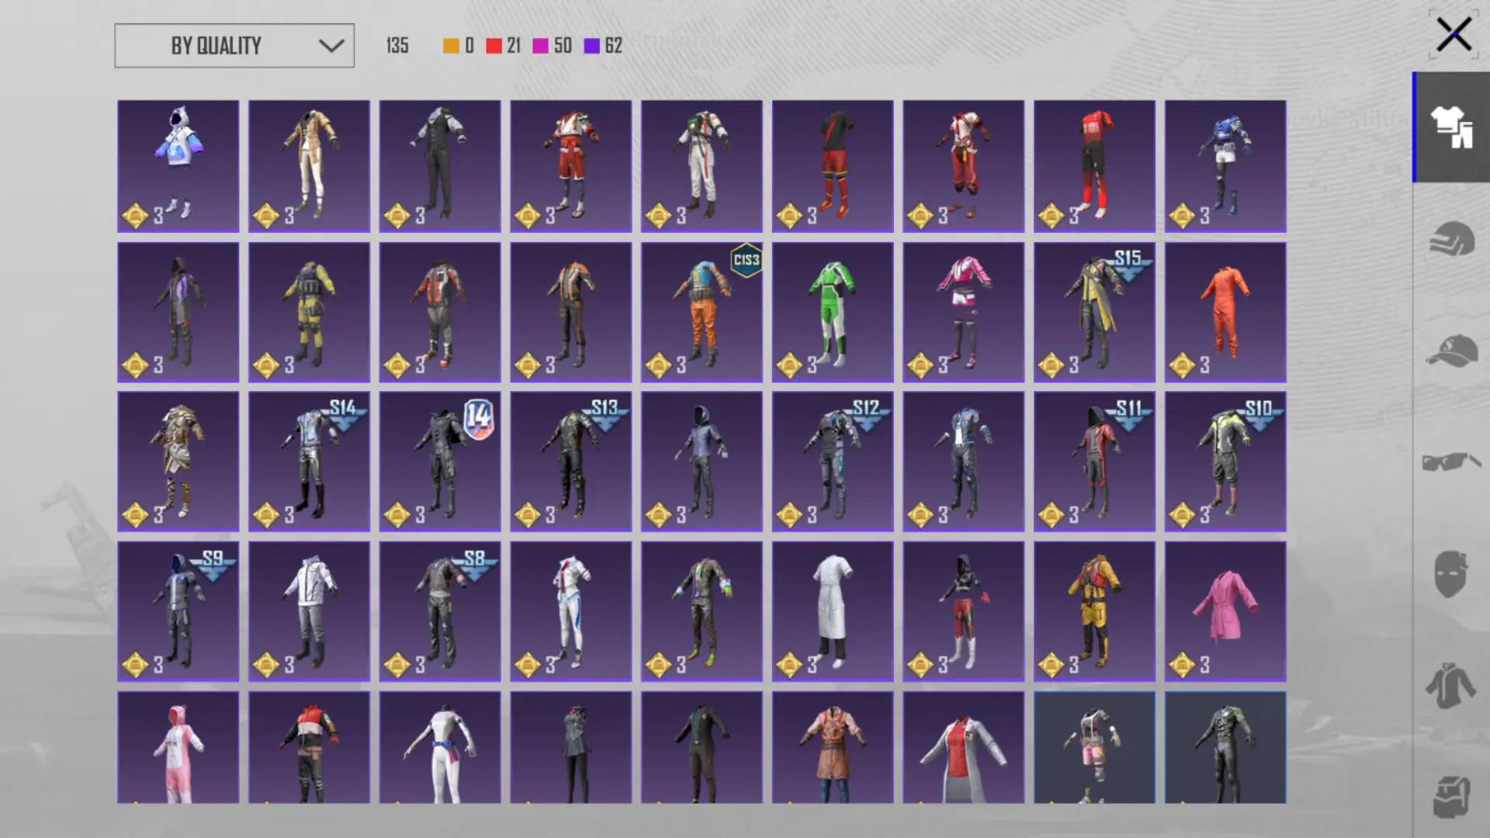Choose the green racing suit outfit
Viewport: 1490px width, 838px height.
coord(832,312)
